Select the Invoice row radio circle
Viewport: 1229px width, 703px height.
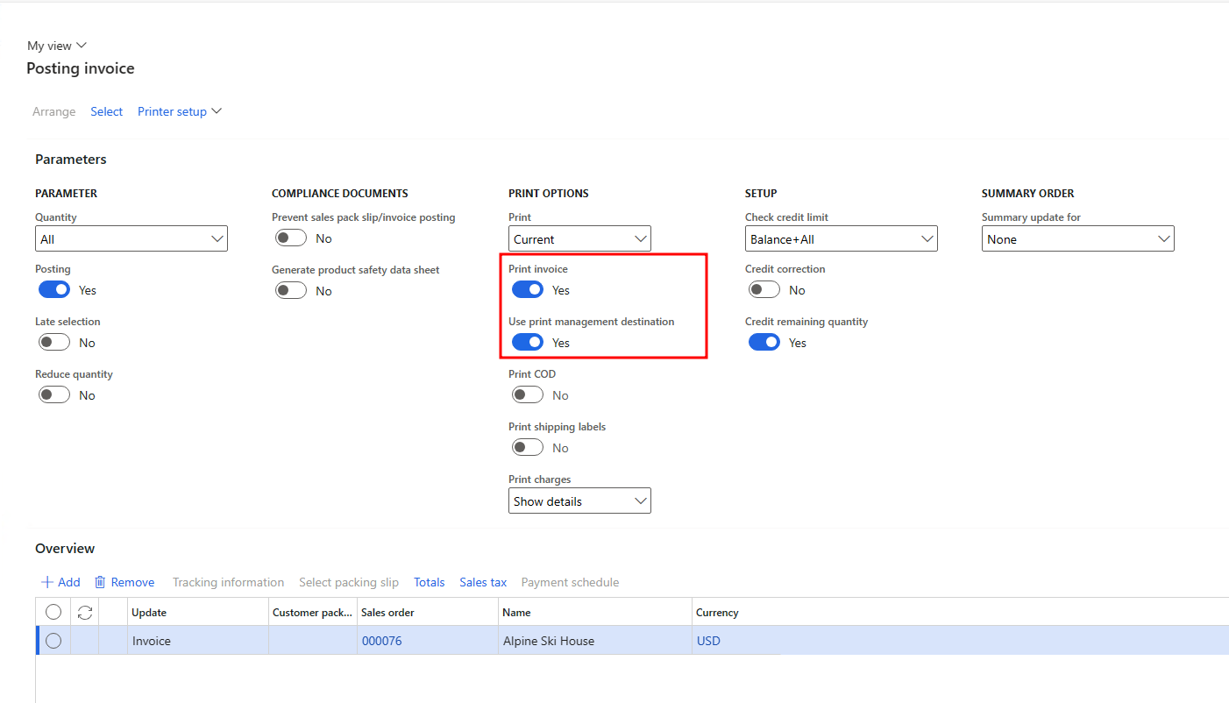(53, 641)
